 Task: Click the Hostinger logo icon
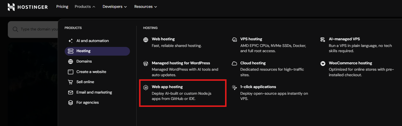11,7
